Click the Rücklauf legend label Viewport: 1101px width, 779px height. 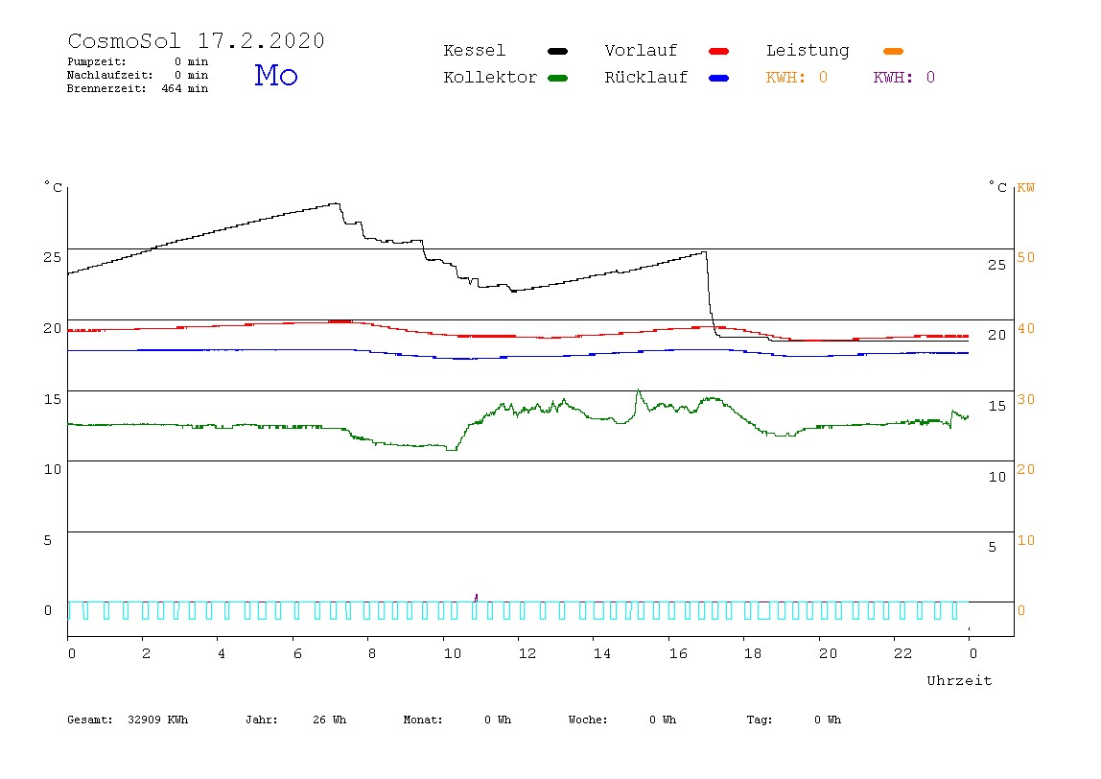tap(646, 78)
